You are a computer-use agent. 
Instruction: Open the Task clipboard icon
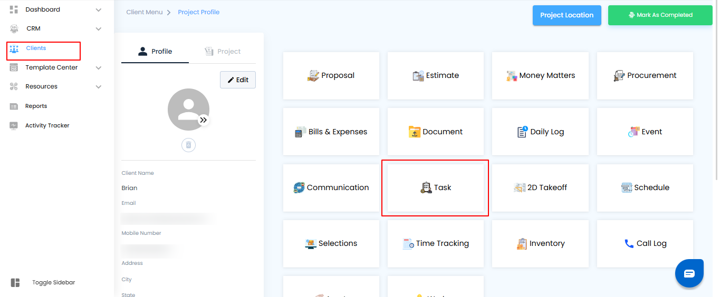426,187
